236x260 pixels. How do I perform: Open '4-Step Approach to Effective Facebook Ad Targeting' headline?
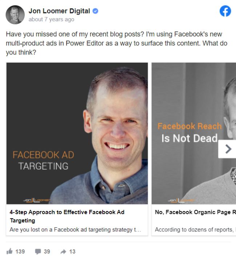[67, 216]
